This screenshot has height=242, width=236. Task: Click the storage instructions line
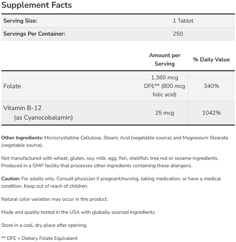tap(44, 225)
